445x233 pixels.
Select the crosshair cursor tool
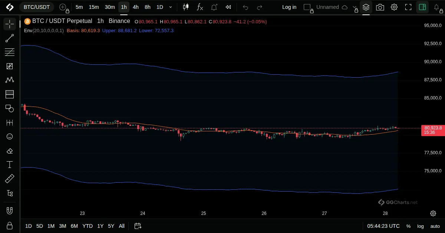pos(10,24)
